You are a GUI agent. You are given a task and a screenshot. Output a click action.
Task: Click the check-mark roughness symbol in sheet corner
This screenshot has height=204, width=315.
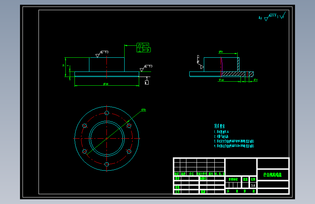282,15
